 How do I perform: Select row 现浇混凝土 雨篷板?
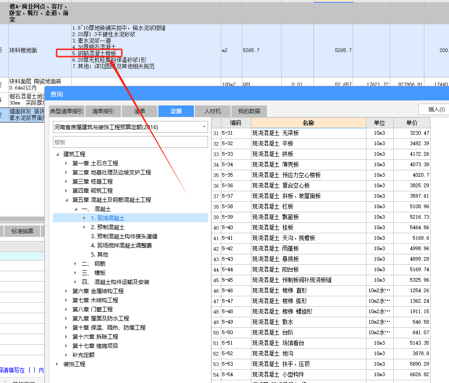click(321, 249)
